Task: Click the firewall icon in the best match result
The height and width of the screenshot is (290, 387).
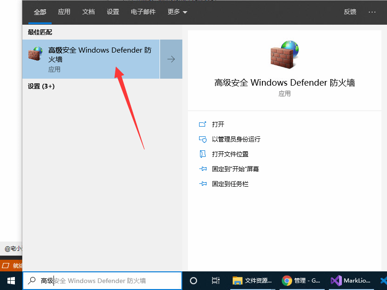Action: click(x=35, y=54)
